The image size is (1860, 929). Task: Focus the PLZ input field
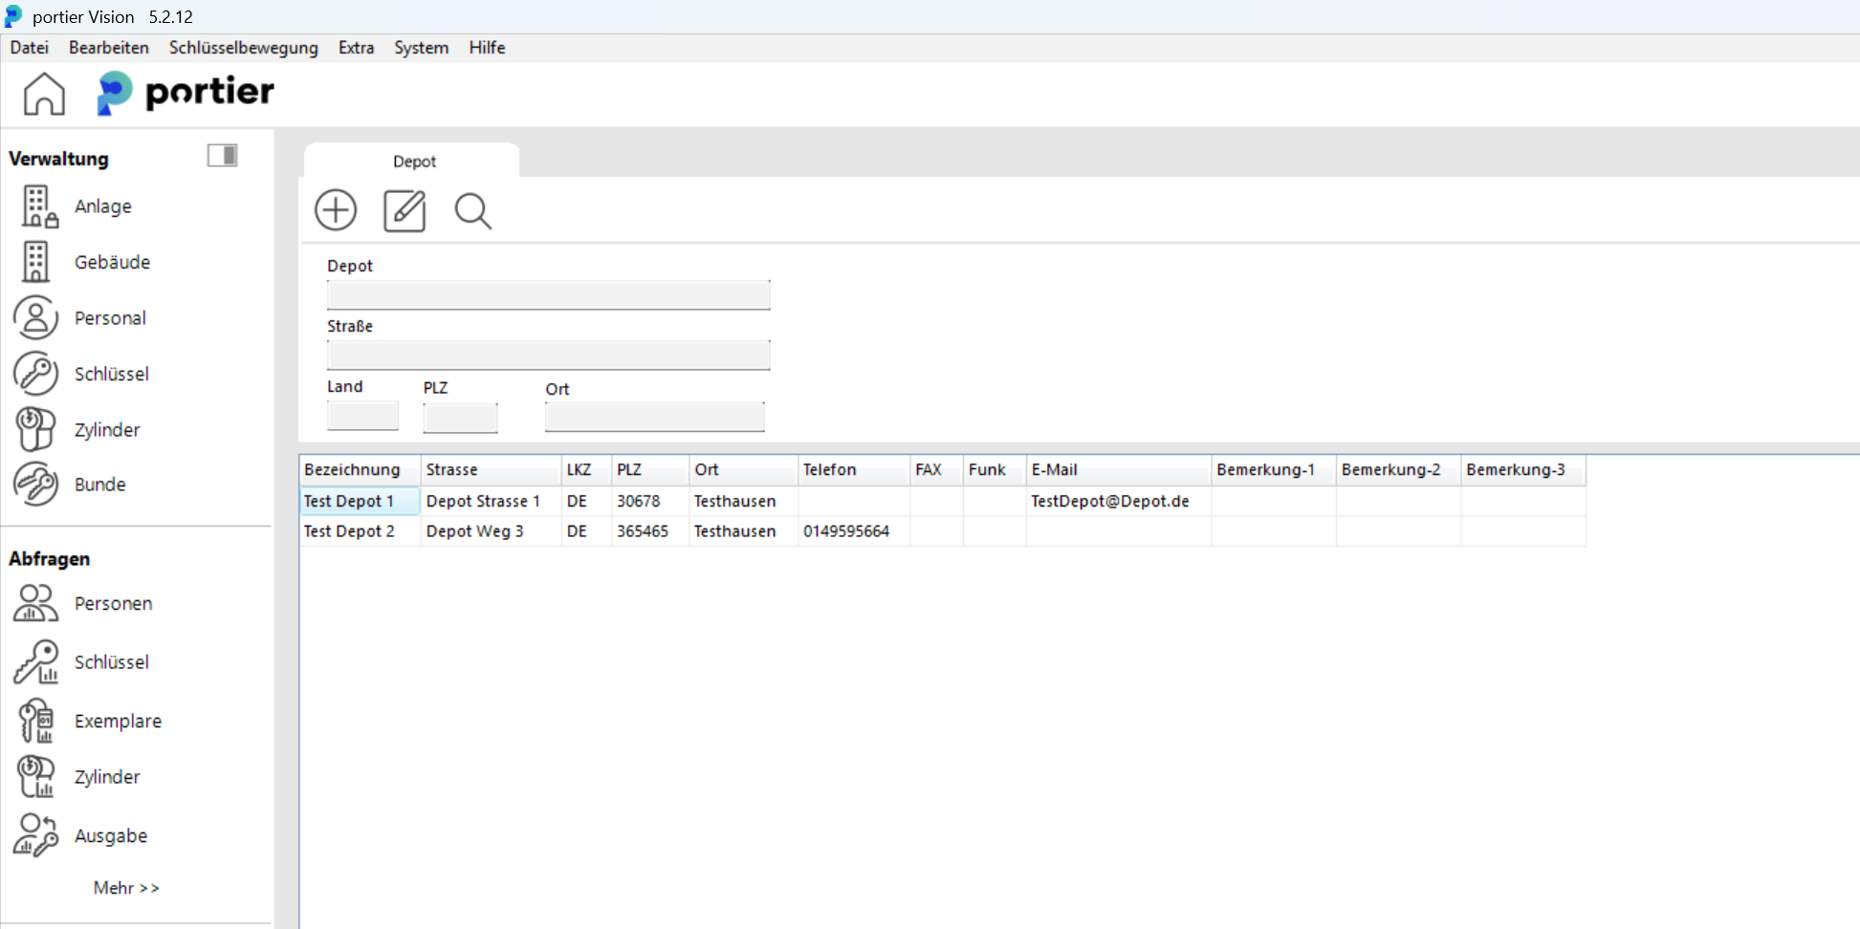(x=460, y=418)
